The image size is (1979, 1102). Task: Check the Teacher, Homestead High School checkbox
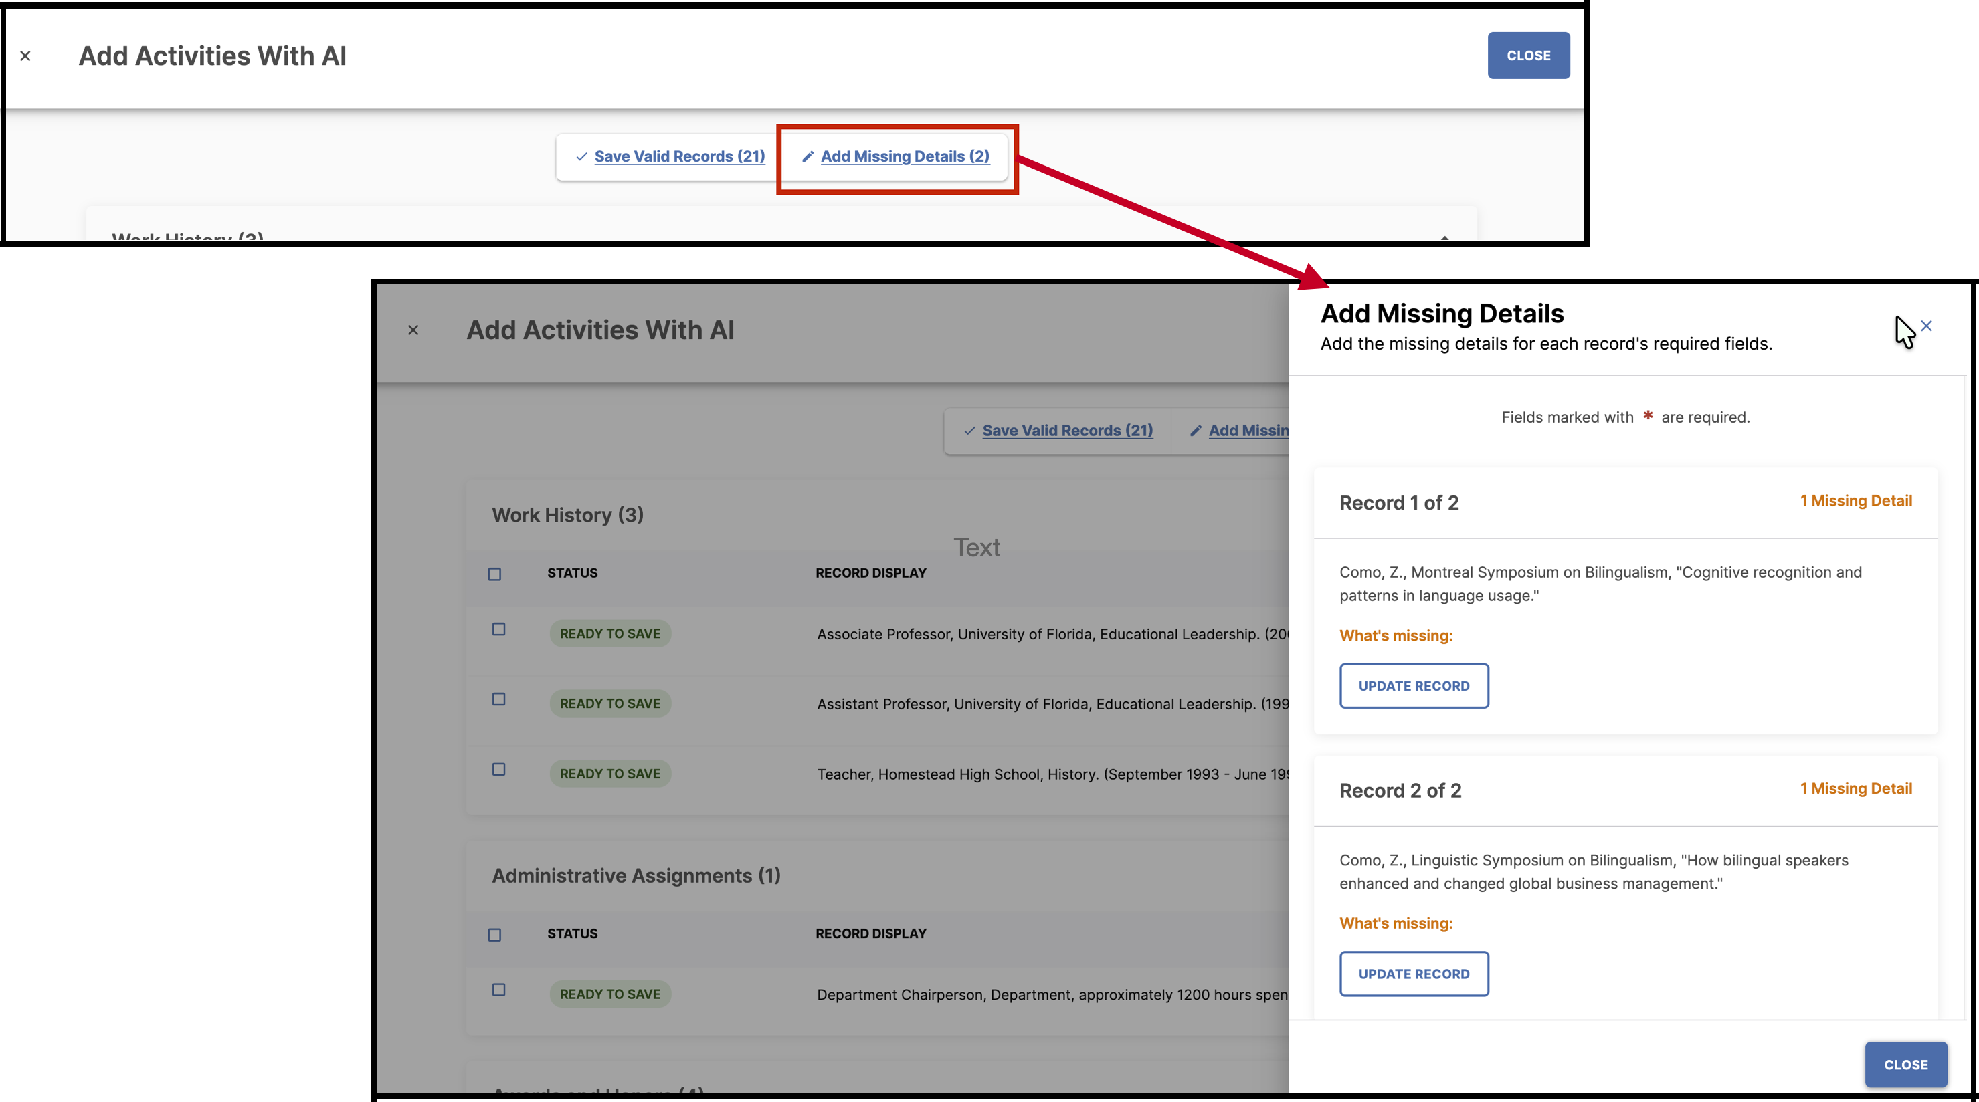498,769
